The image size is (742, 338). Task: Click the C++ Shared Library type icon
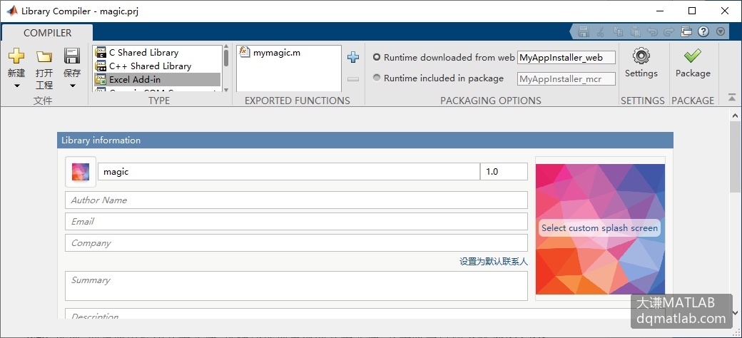pyautogui.click(x=101, y=66)
